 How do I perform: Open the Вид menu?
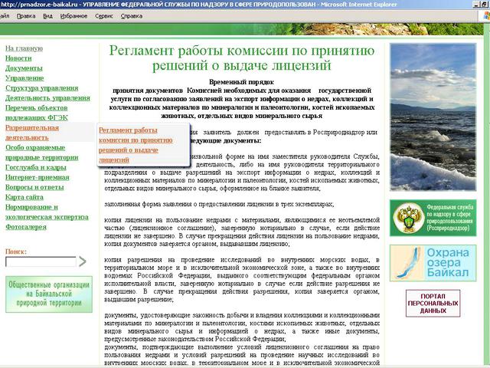pos(47,16)
